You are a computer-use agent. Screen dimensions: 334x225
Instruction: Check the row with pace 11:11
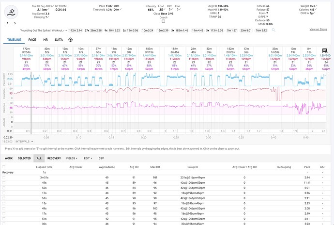[4, 183]
